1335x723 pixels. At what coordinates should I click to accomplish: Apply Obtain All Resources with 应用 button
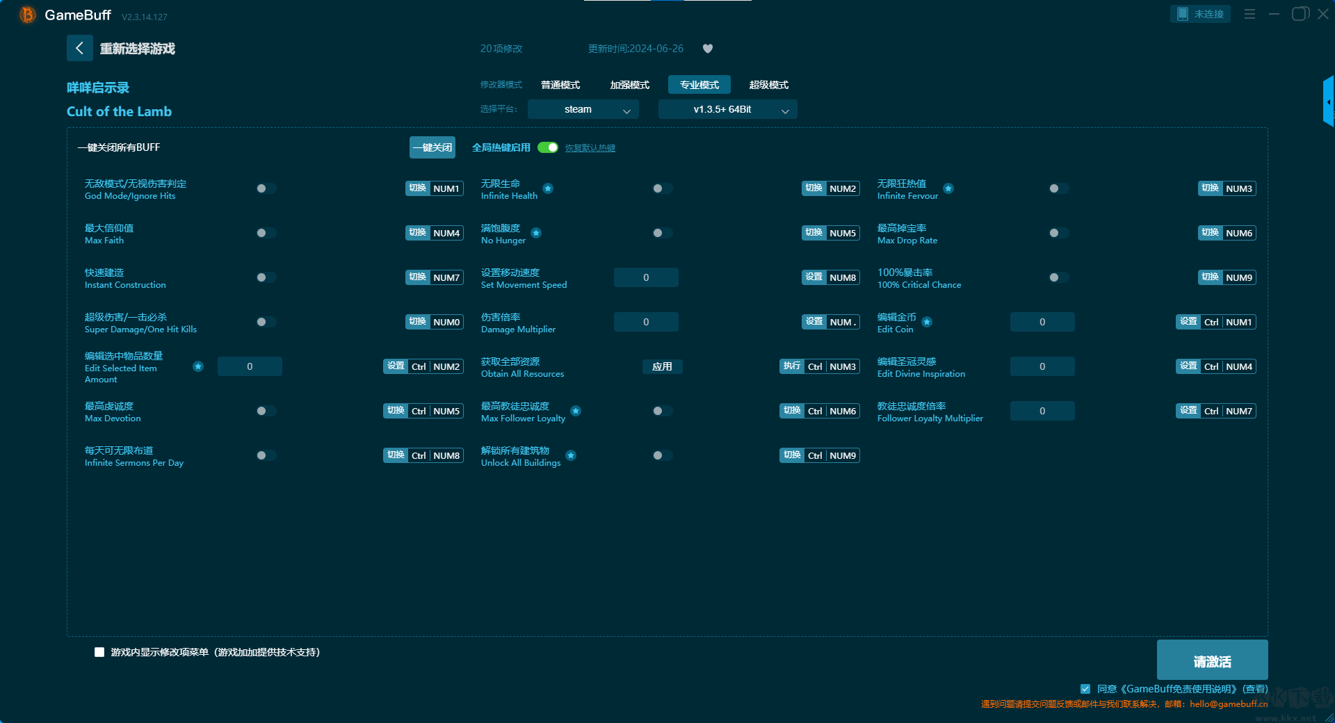pos(663,366)
